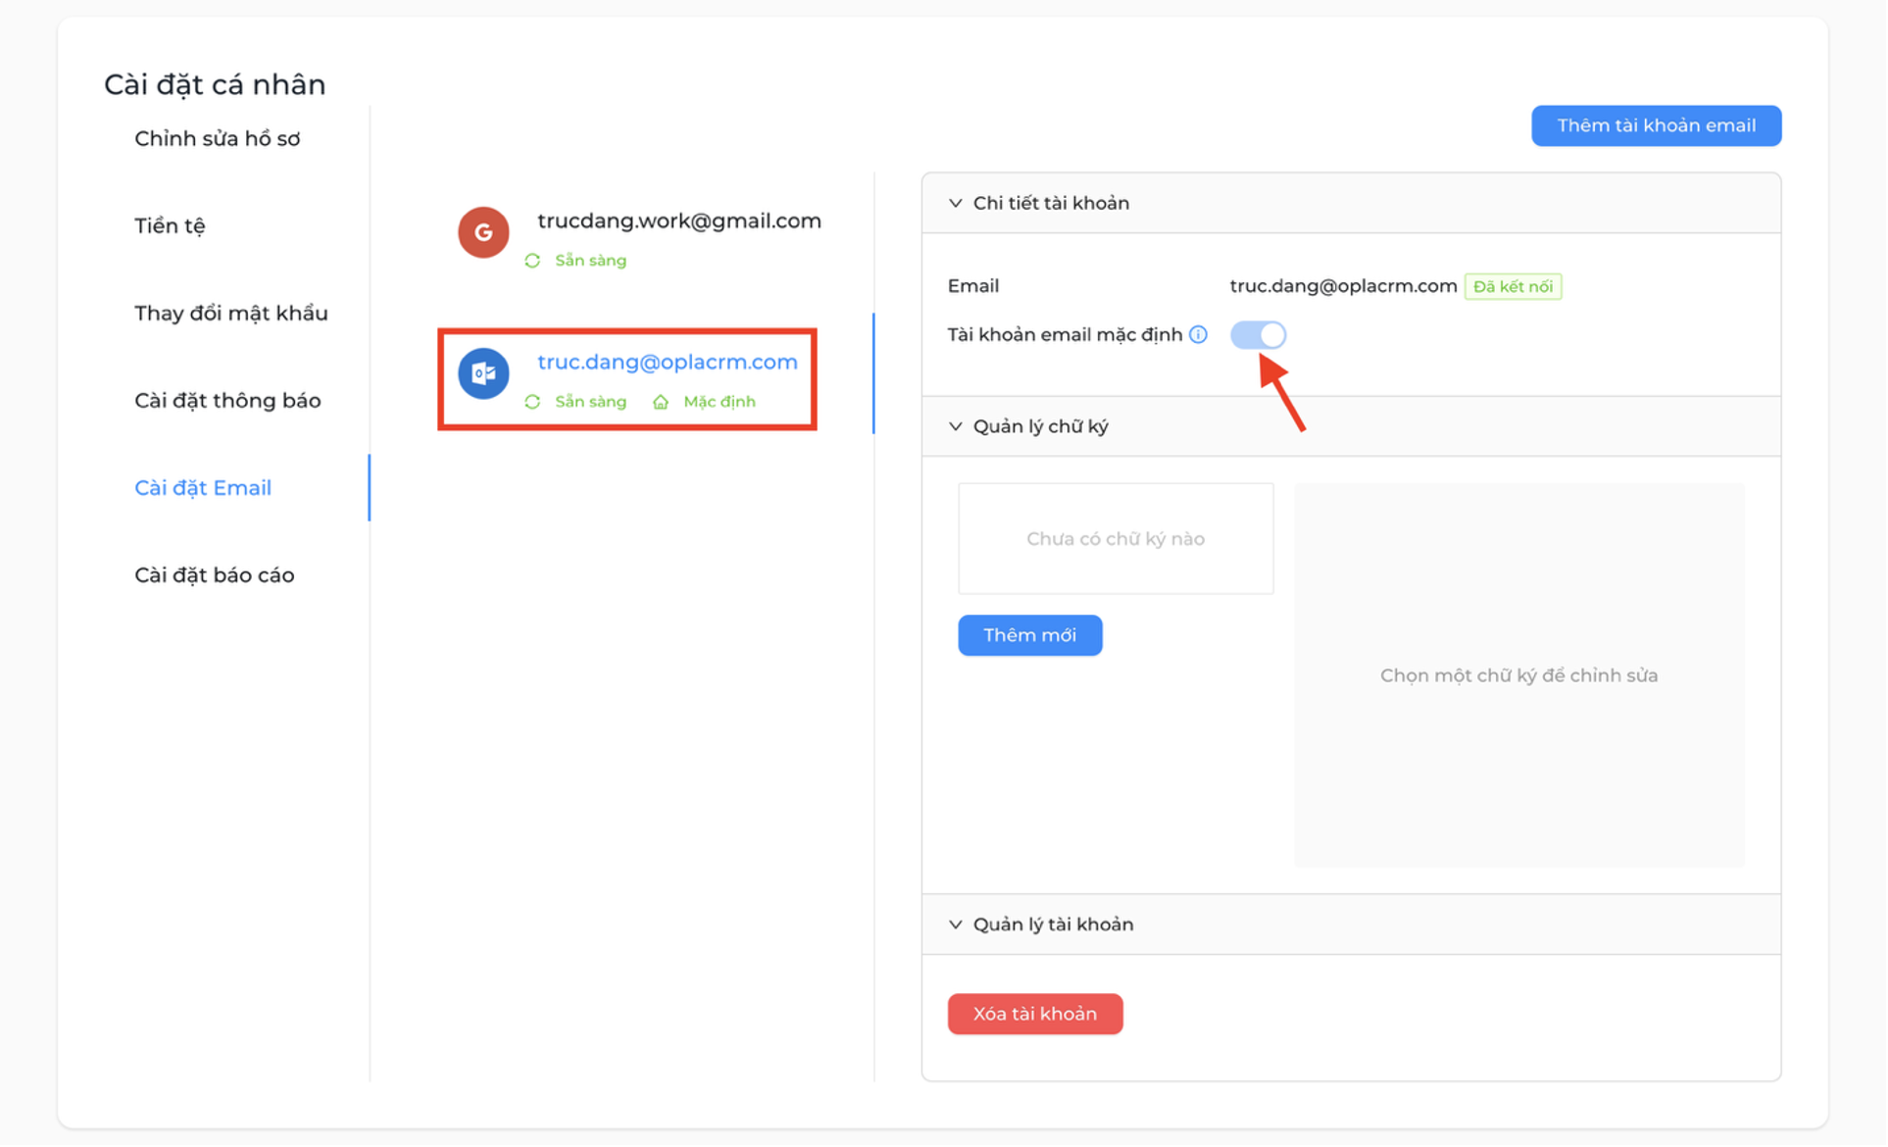The image size is (1888, 1147).
Task: Click Thêm tài khoản email button
Action: pos(1656,125)
